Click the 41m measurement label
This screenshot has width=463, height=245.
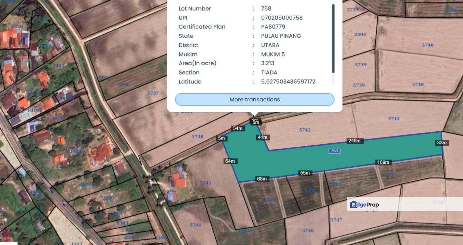263,137
